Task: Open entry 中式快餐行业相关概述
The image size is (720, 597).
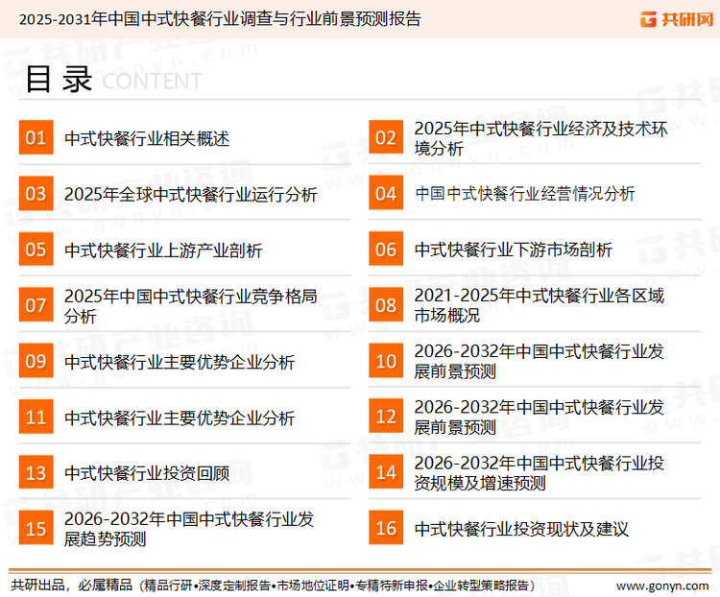Action: [147, 138]
